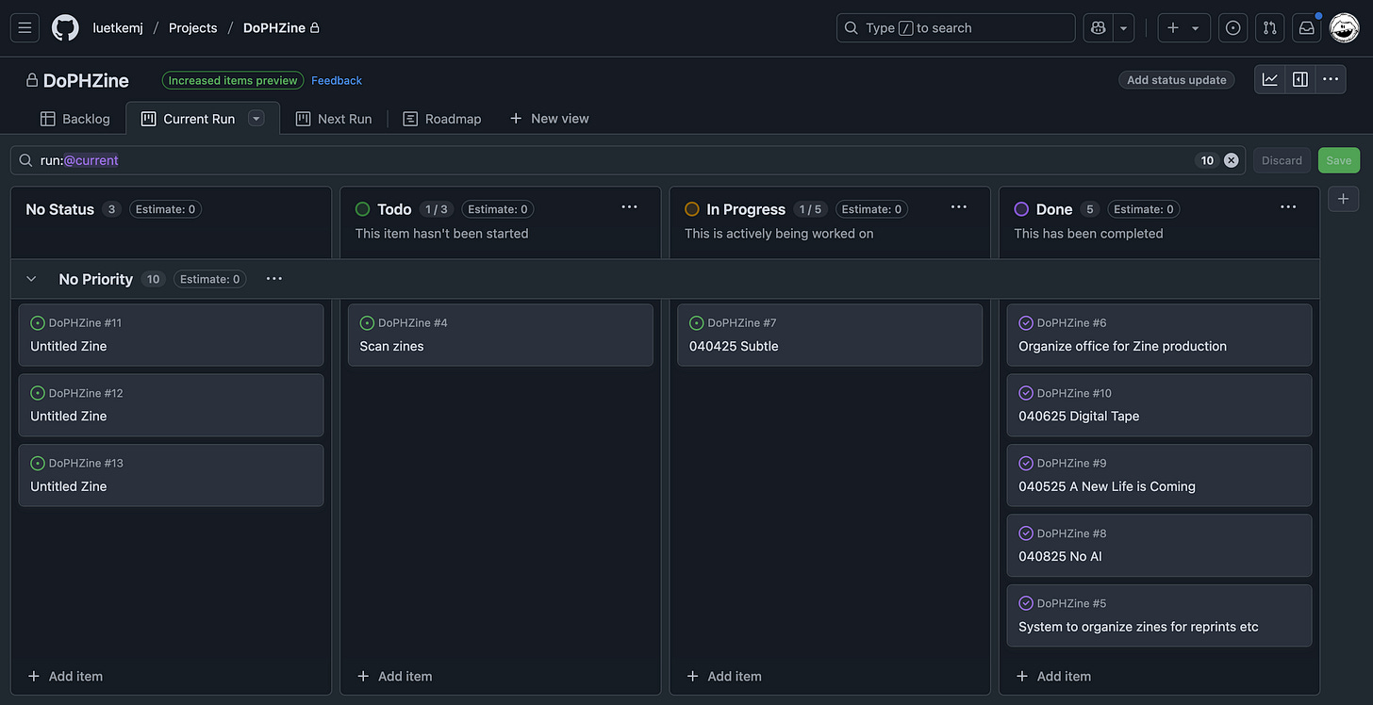Click Increased items preview badge

[x=233, y=80]
